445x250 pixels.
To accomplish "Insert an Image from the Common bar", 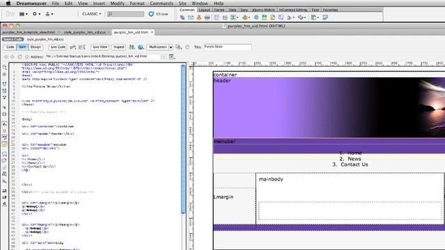I will [234, 17].
